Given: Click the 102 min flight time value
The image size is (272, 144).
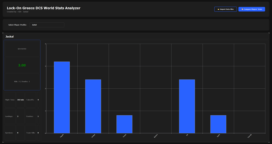Looking at the screenshot, I should pos(20,100).
